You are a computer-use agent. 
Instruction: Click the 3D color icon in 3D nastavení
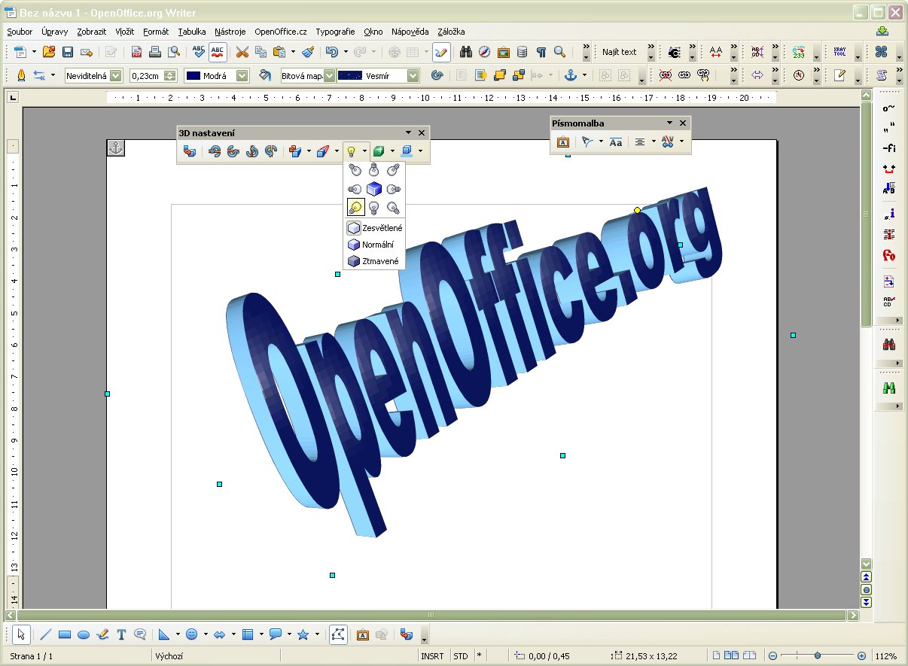(x=408, y=151)
